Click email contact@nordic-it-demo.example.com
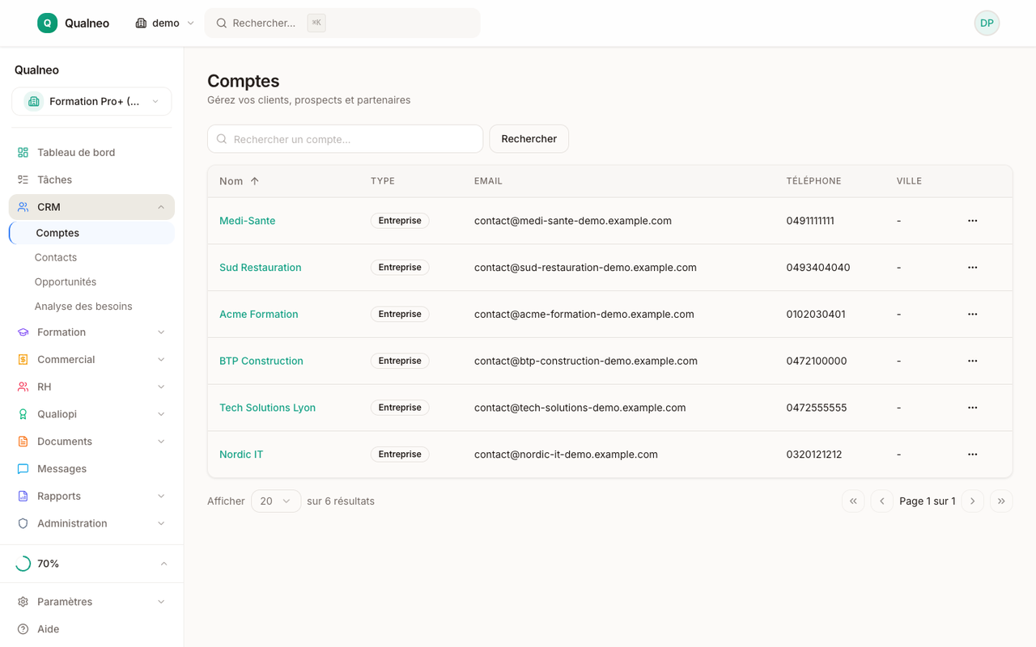The width and height of the screenshot is (1036, 647). [x=566, y=455]
